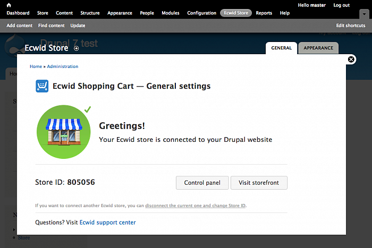Open Administration breadcrumb link
Image resolution: width=372 pixels, height=248 pixels.
[63, 66]
